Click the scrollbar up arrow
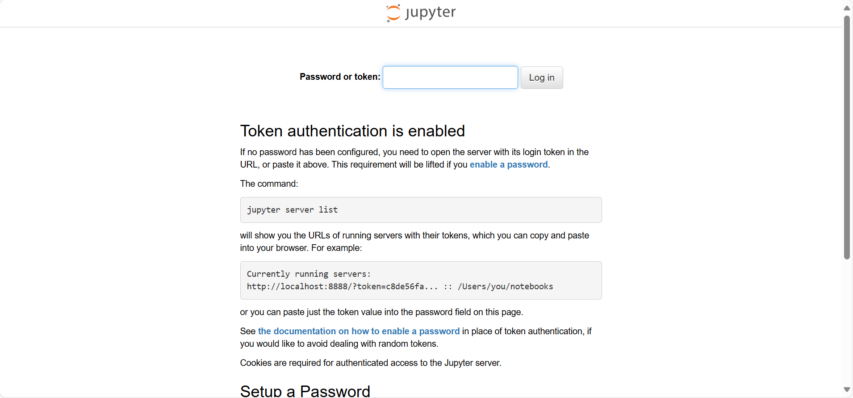The image size is (853, 398). [x=846, y=8]
